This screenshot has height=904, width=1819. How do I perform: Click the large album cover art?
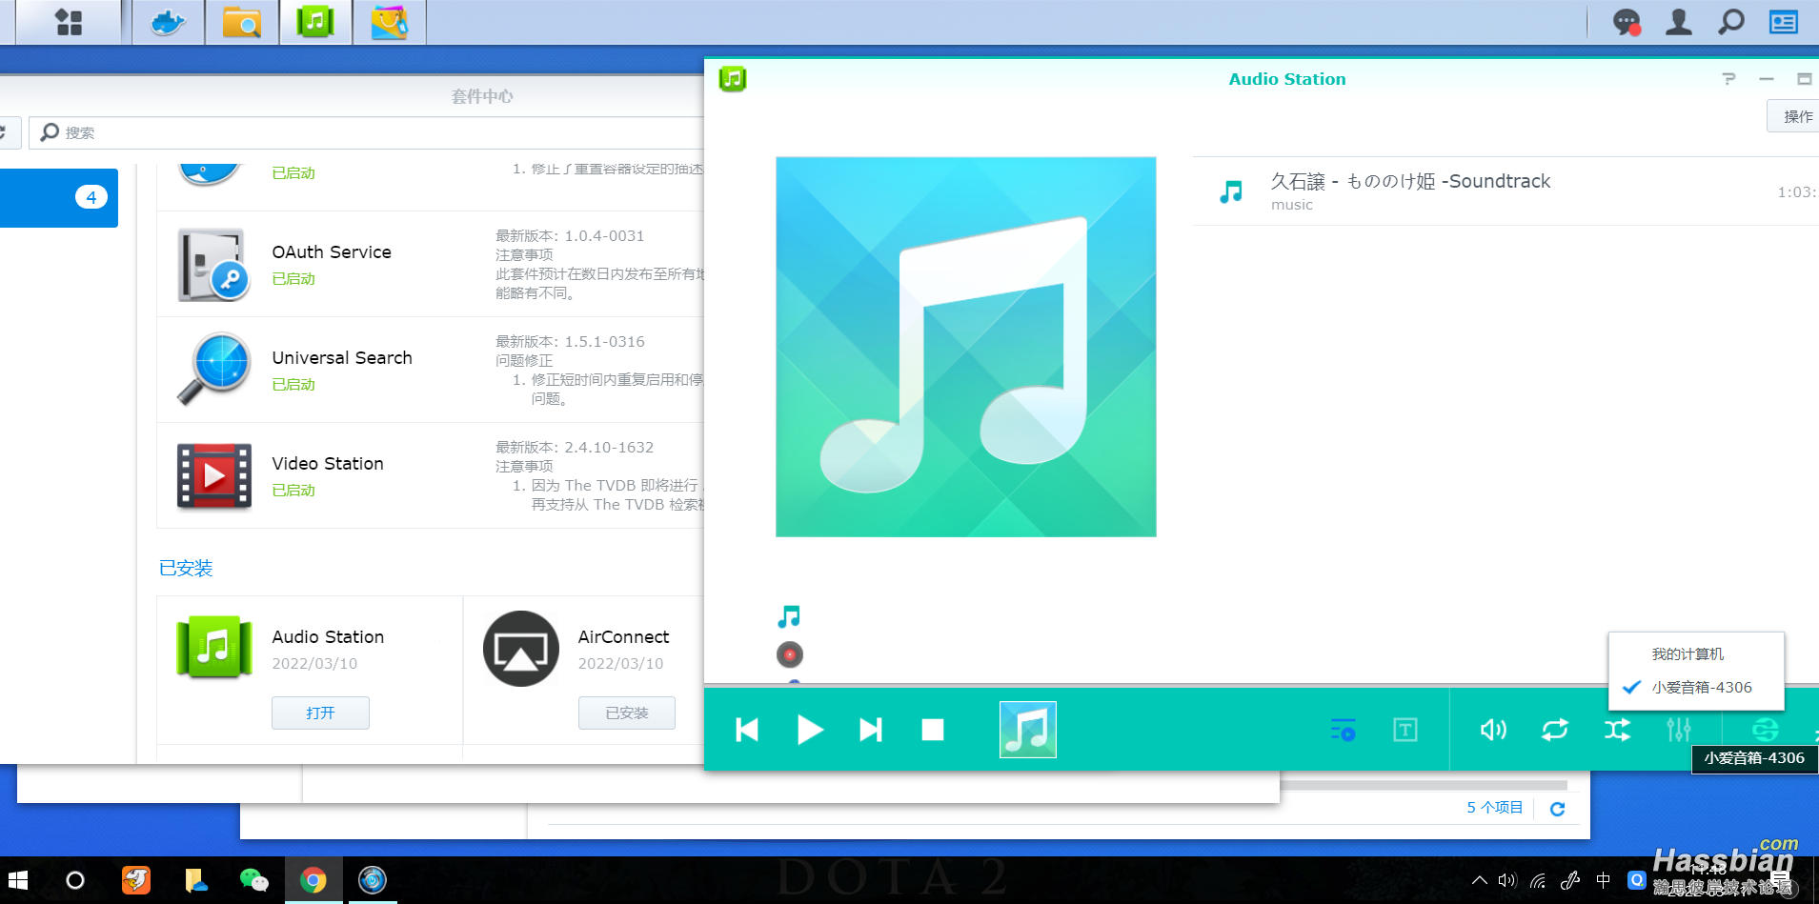click(x=966, y=347)
